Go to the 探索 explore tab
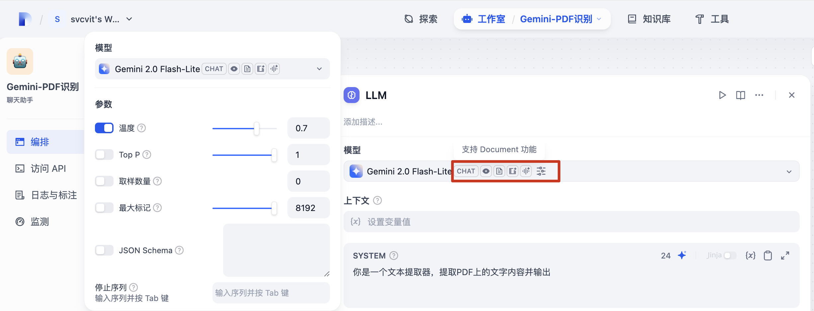The height and width of the screenshot is (311, 814). point(421,19)
